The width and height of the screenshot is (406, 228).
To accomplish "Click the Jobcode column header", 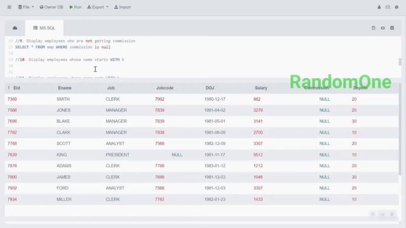I will (x=165, y=88).
